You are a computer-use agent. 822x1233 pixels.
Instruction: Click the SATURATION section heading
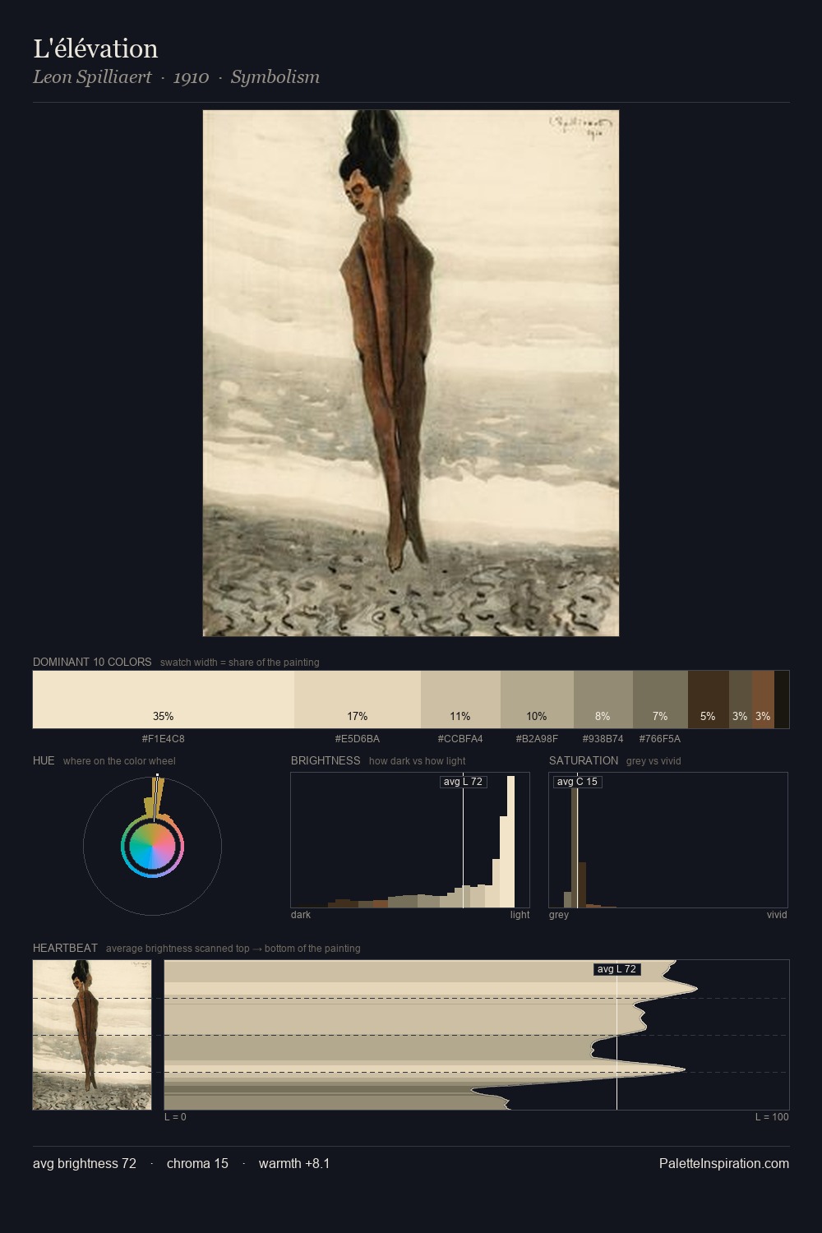(x=584, y=760)
